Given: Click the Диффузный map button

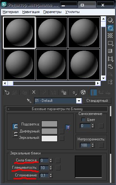Looking at the screenshot, I should click(x=62, y=132).
